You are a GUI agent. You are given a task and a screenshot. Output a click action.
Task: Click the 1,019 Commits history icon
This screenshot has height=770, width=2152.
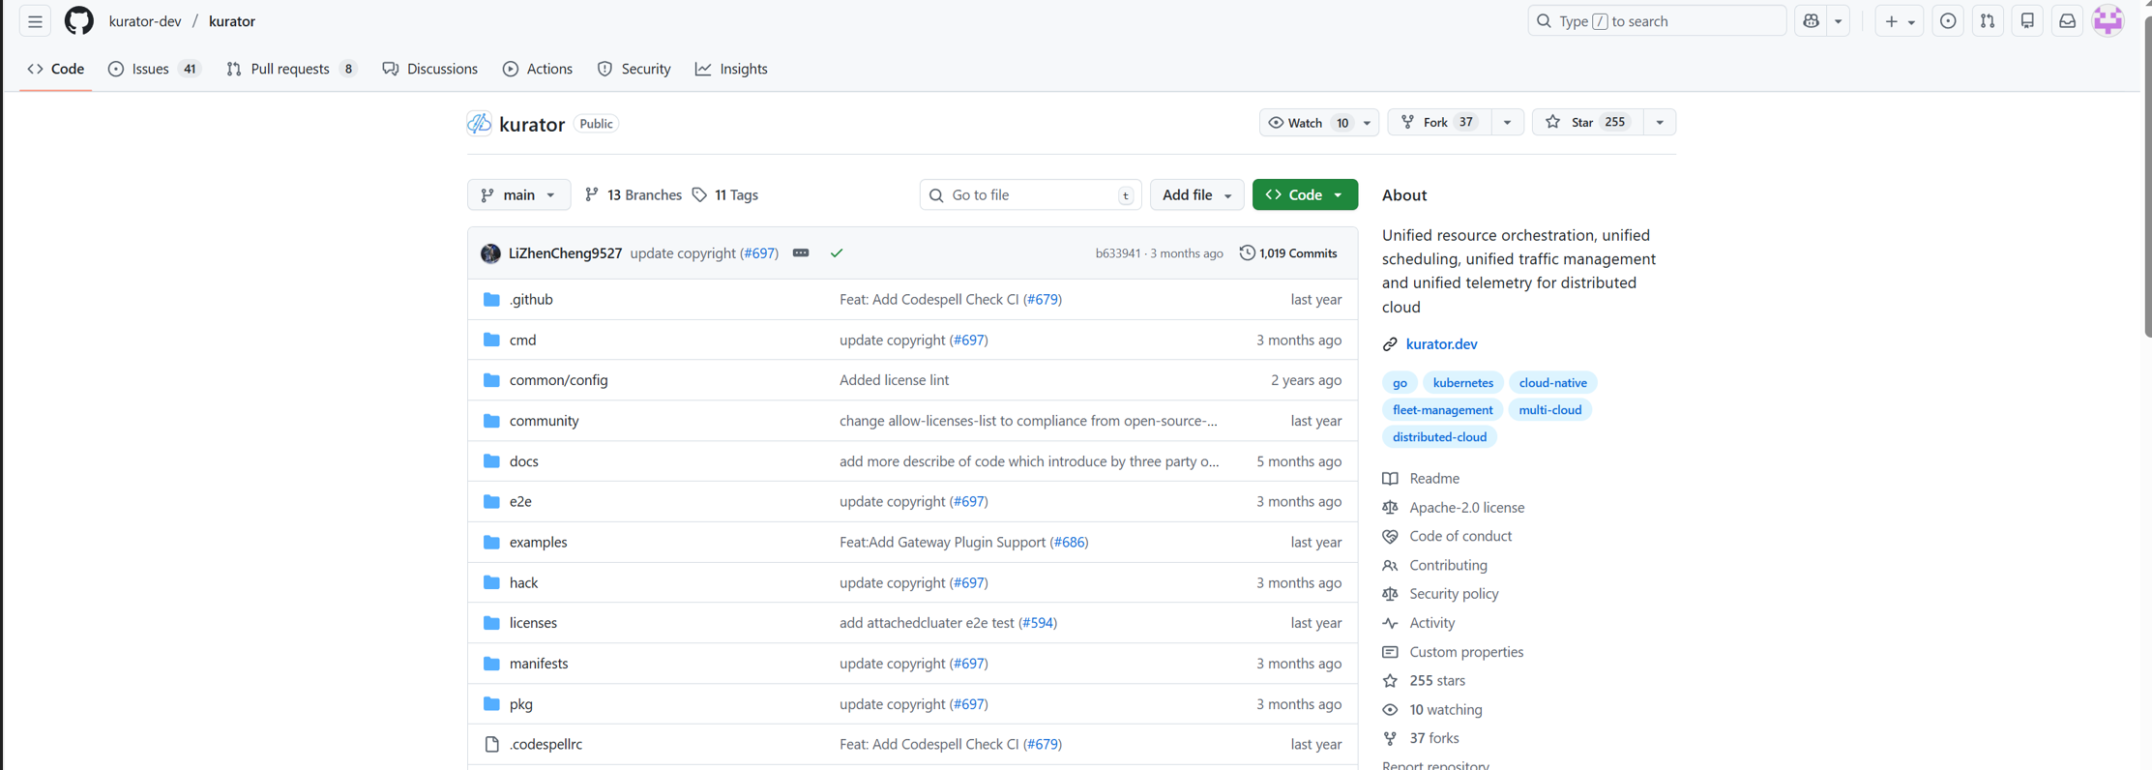[1248, 253]
